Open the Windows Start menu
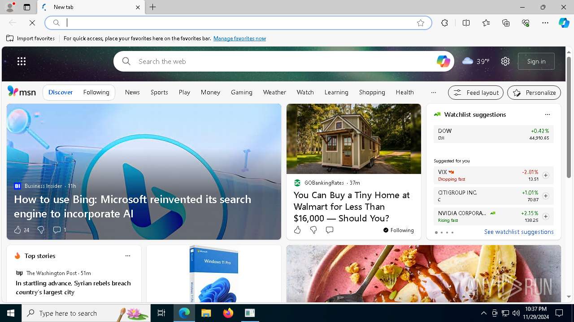Screen dimensions: 574x322 point(11,313)
